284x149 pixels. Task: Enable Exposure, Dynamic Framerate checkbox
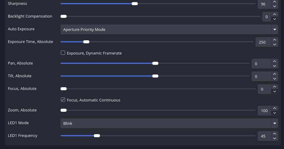click(x=63, y=53)
